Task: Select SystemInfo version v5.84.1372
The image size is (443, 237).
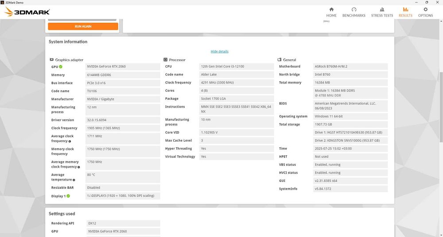Action: tap(350, 188)
